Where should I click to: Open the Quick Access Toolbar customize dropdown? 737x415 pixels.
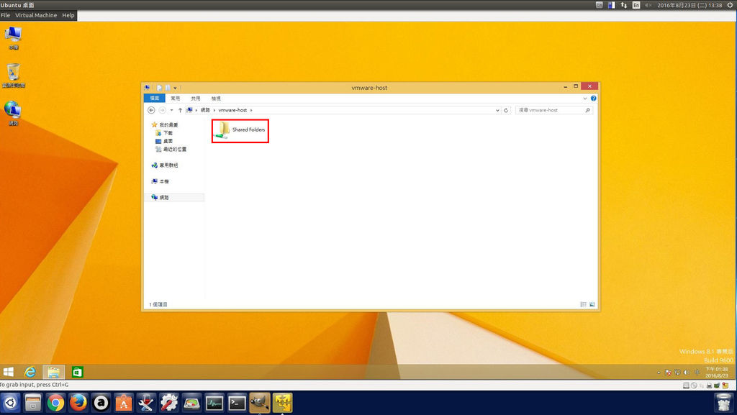(175, 88)
